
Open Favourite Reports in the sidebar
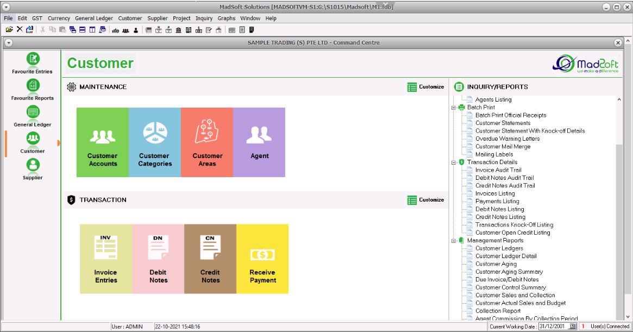pos(32,90)
